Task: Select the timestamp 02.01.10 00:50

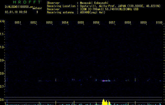Action: [x=16, y=12]
